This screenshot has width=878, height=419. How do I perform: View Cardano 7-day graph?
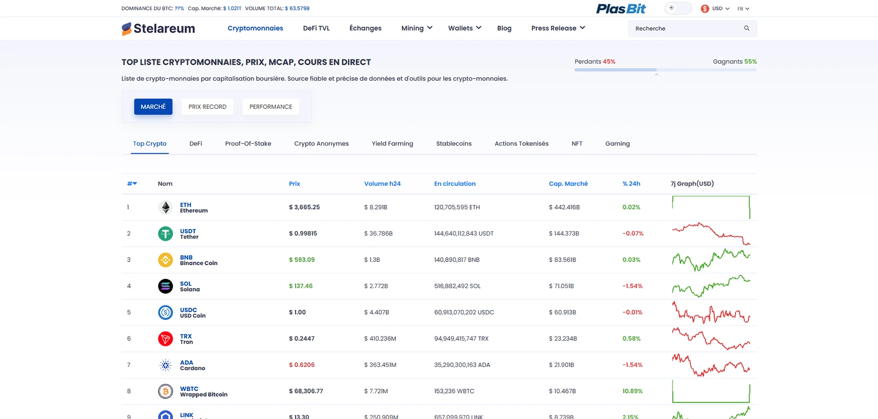(711, 365)
